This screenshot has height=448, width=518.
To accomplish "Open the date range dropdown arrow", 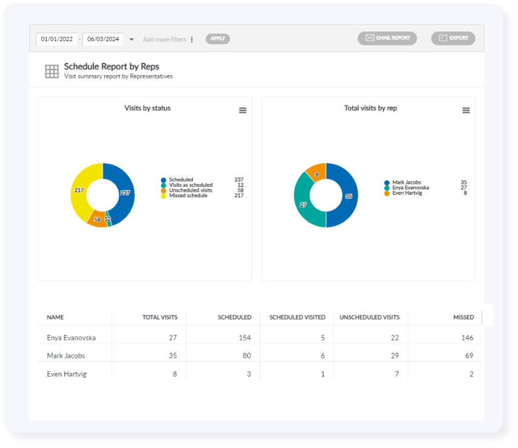I will [x=131, y=39].
